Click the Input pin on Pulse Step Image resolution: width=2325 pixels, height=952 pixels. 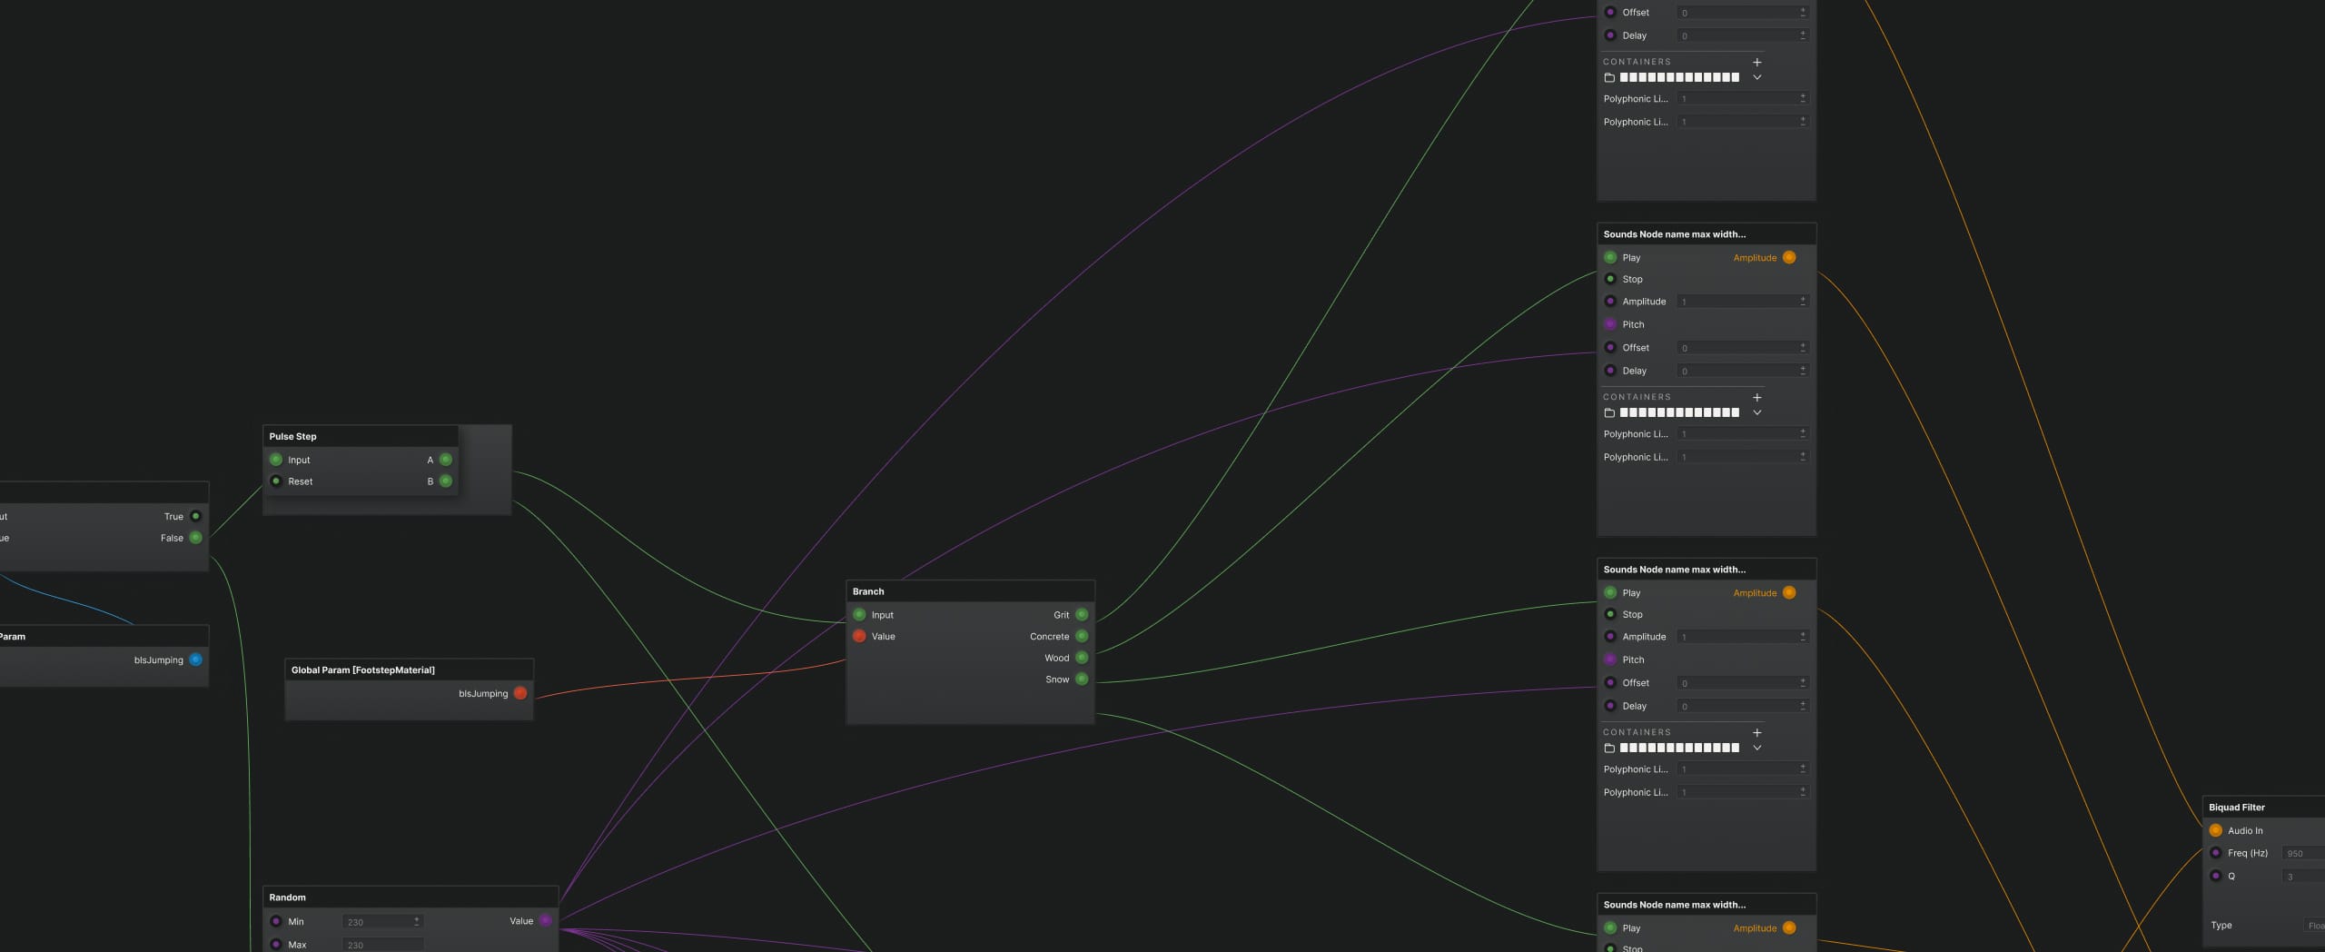276,460
